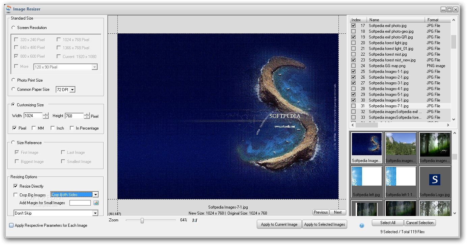The height and width of the screenshot is (245, 467).
Task: Select the Photo Print Size option
Action: 13,80
